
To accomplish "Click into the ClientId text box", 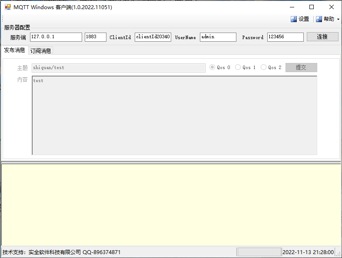I will coord(153,37).
